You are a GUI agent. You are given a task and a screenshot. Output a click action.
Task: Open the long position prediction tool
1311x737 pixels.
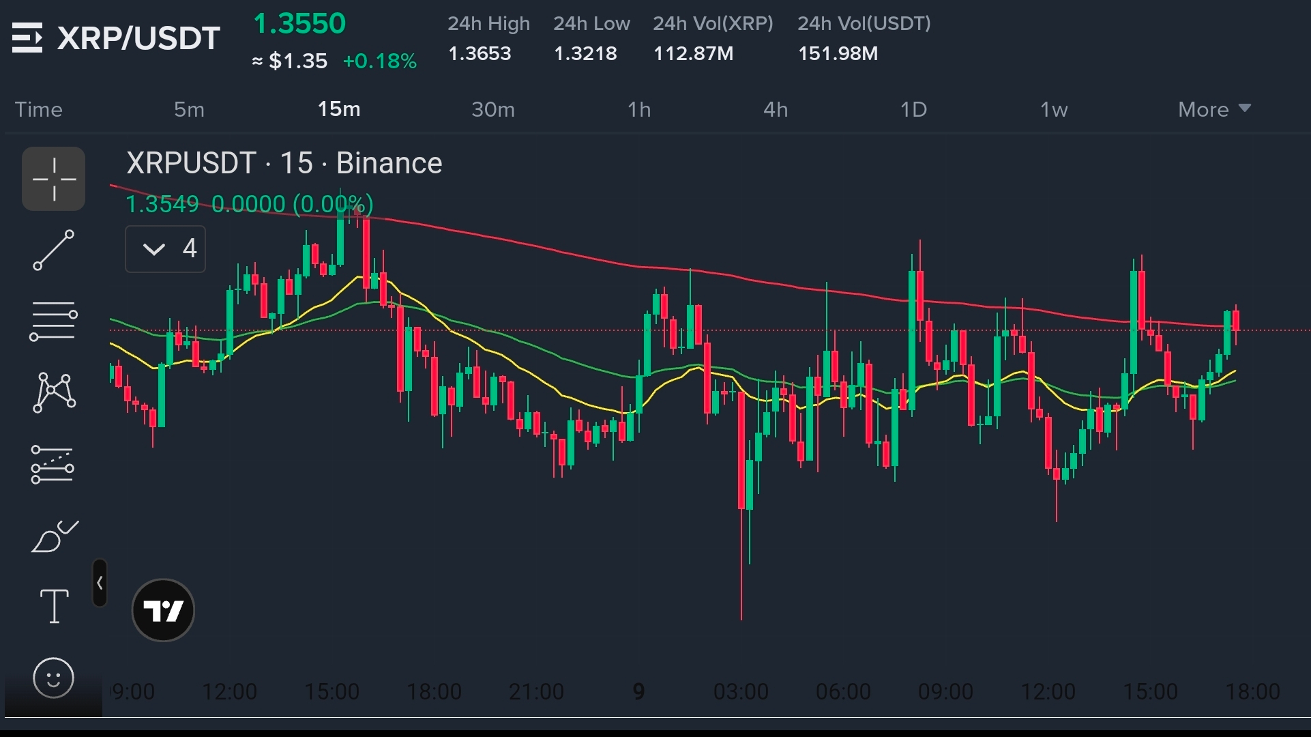53,464
